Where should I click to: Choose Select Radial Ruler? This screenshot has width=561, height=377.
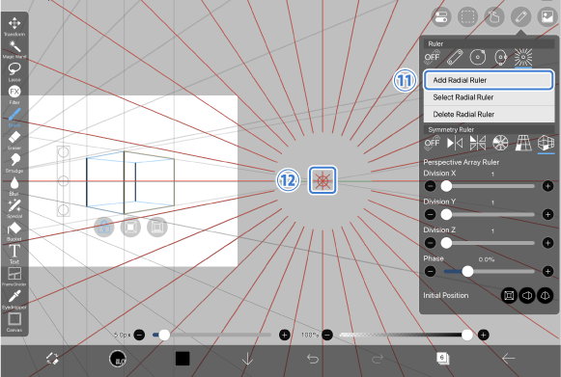[x=489, y=97]
